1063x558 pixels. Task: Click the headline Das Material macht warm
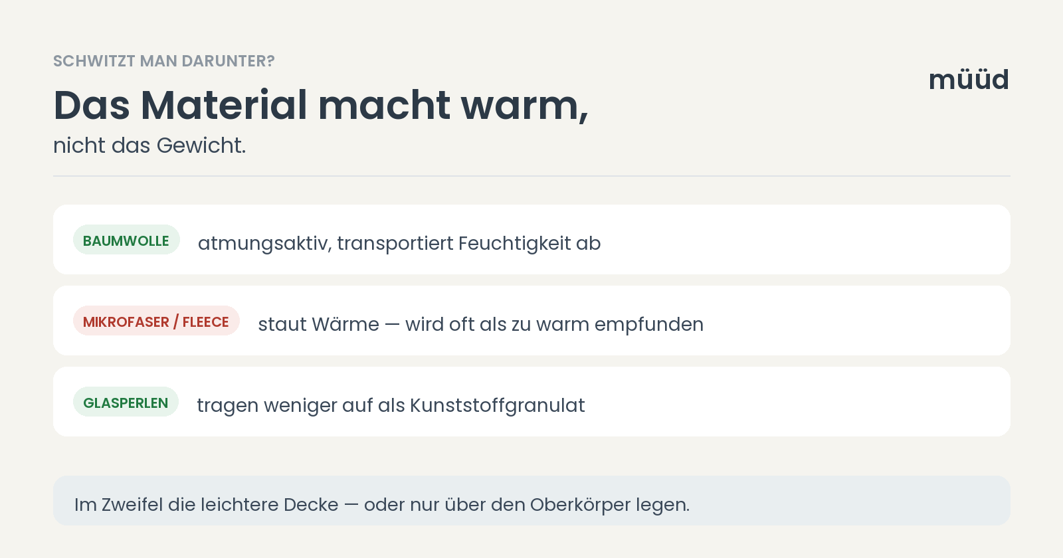[321, 106]
